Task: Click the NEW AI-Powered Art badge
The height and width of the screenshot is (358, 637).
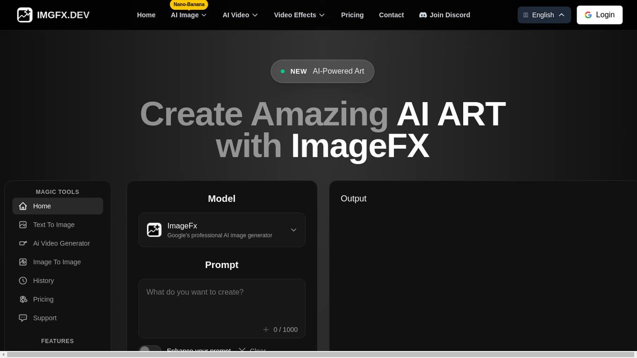Action: (x=322, y=71)
